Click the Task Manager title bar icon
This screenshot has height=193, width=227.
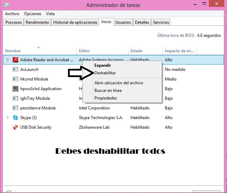pyautogui.click(x=6, y=5)
